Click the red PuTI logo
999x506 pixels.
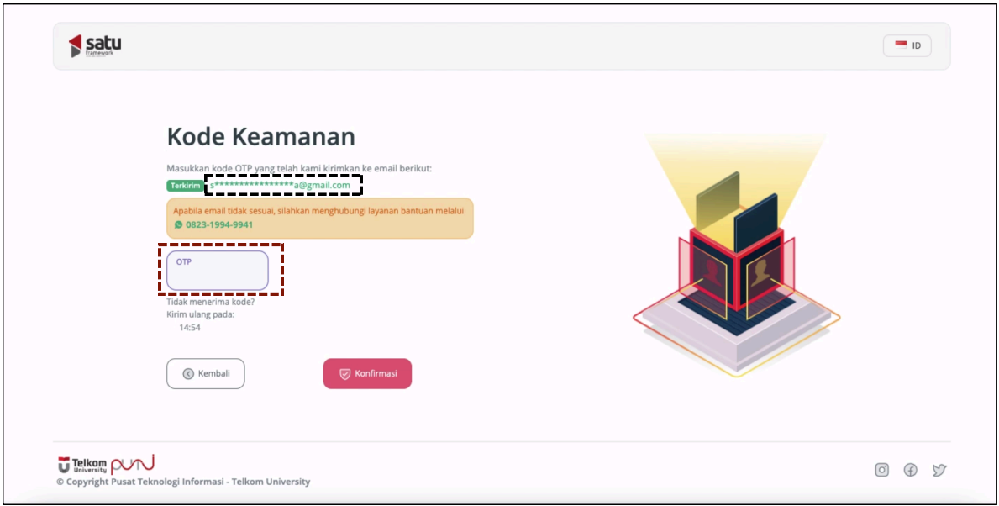pyautogui.click(x=133, y=464)
